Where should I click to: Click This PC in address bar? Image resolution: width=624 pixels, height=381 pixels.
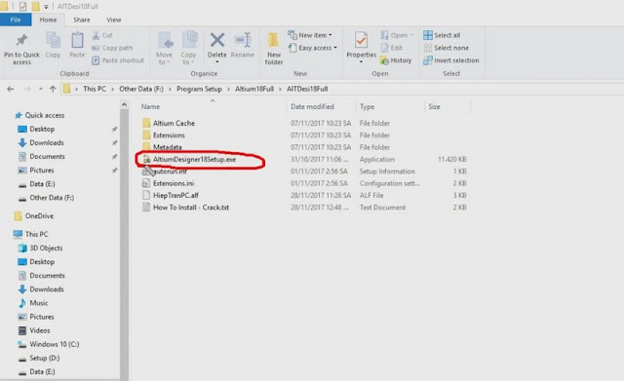tap(95, 89)
